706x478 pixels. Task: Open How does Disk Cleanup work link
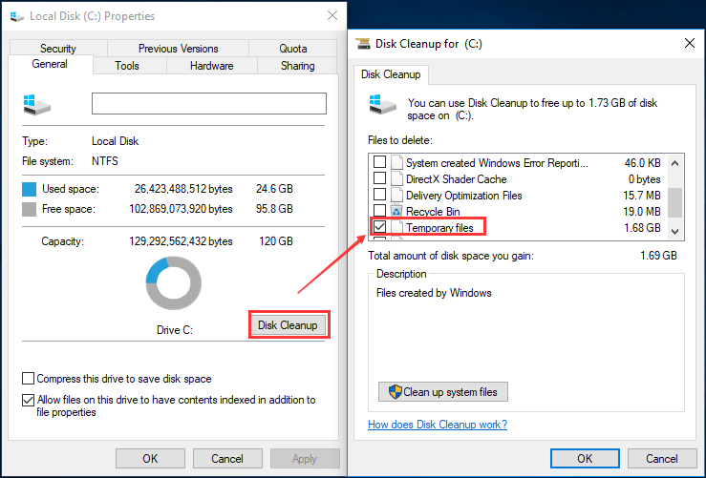tap(438, 425)
